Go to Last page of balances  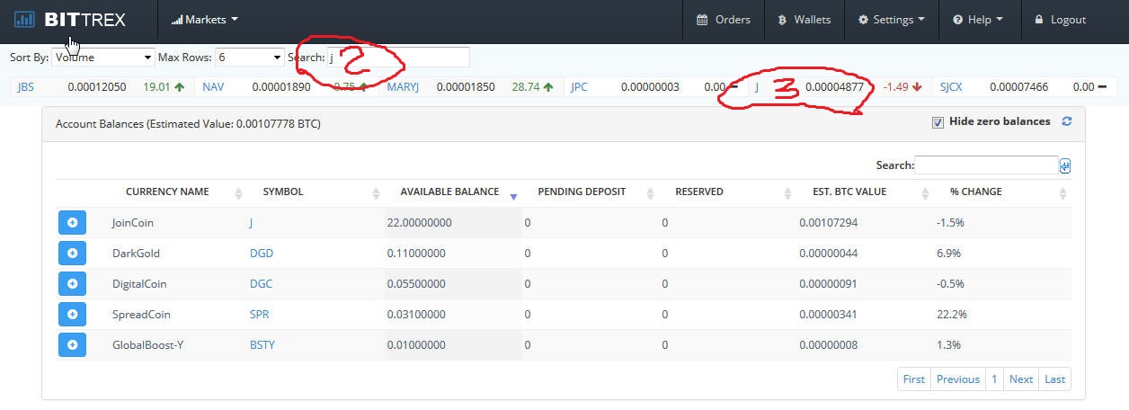tap(1055, 379)
